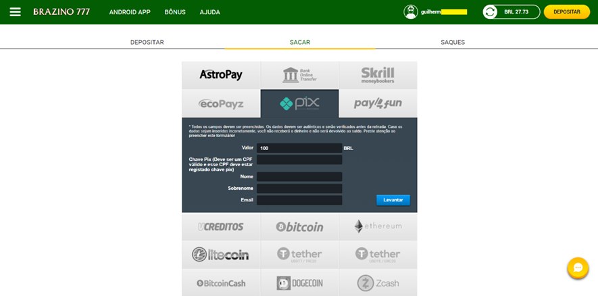
Task: Select Pay4Fun withdrawal method
Action: pyautogui.click(x=378, y=103)
